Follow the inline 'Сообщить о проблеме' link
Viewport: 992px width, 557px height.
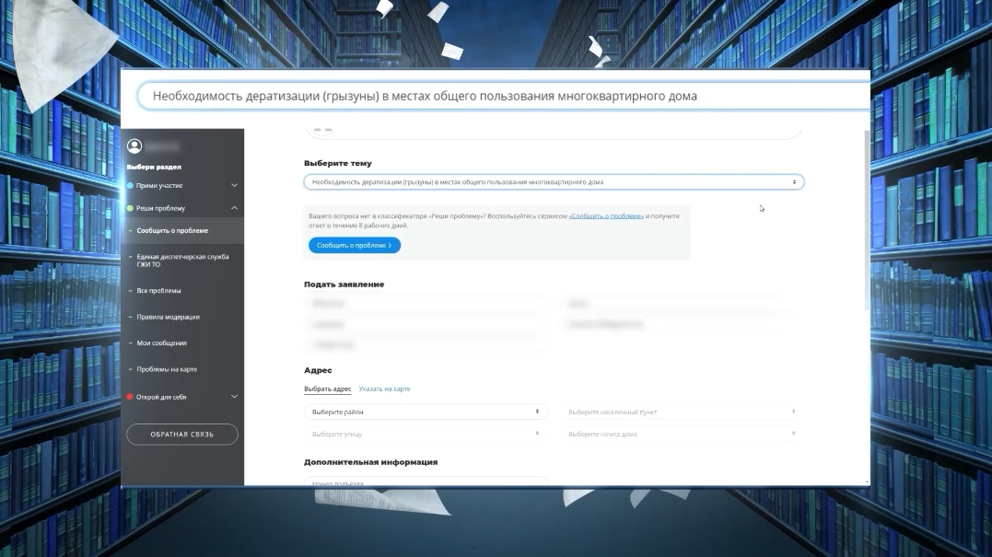pyautogui.click(x=606, y=215)
